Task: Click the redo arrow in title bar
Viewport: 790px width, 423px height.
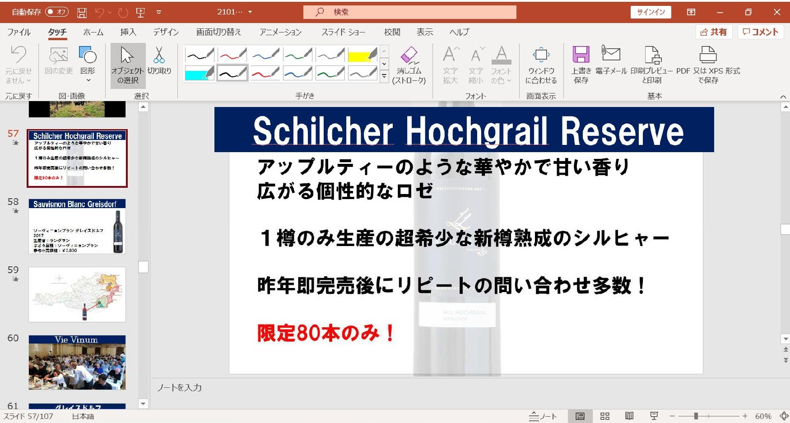Action: pyautogui.click(x=123, y=13)
